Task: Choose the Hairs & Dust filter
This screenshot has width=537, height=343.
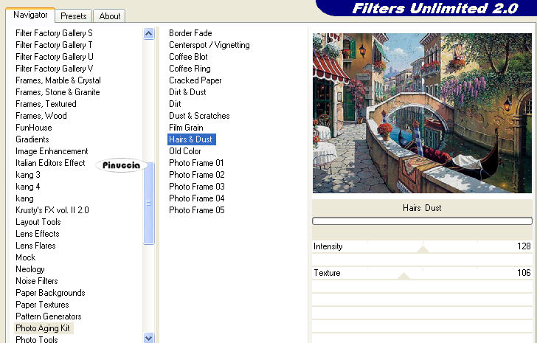Action: click(x=192, y=139)
